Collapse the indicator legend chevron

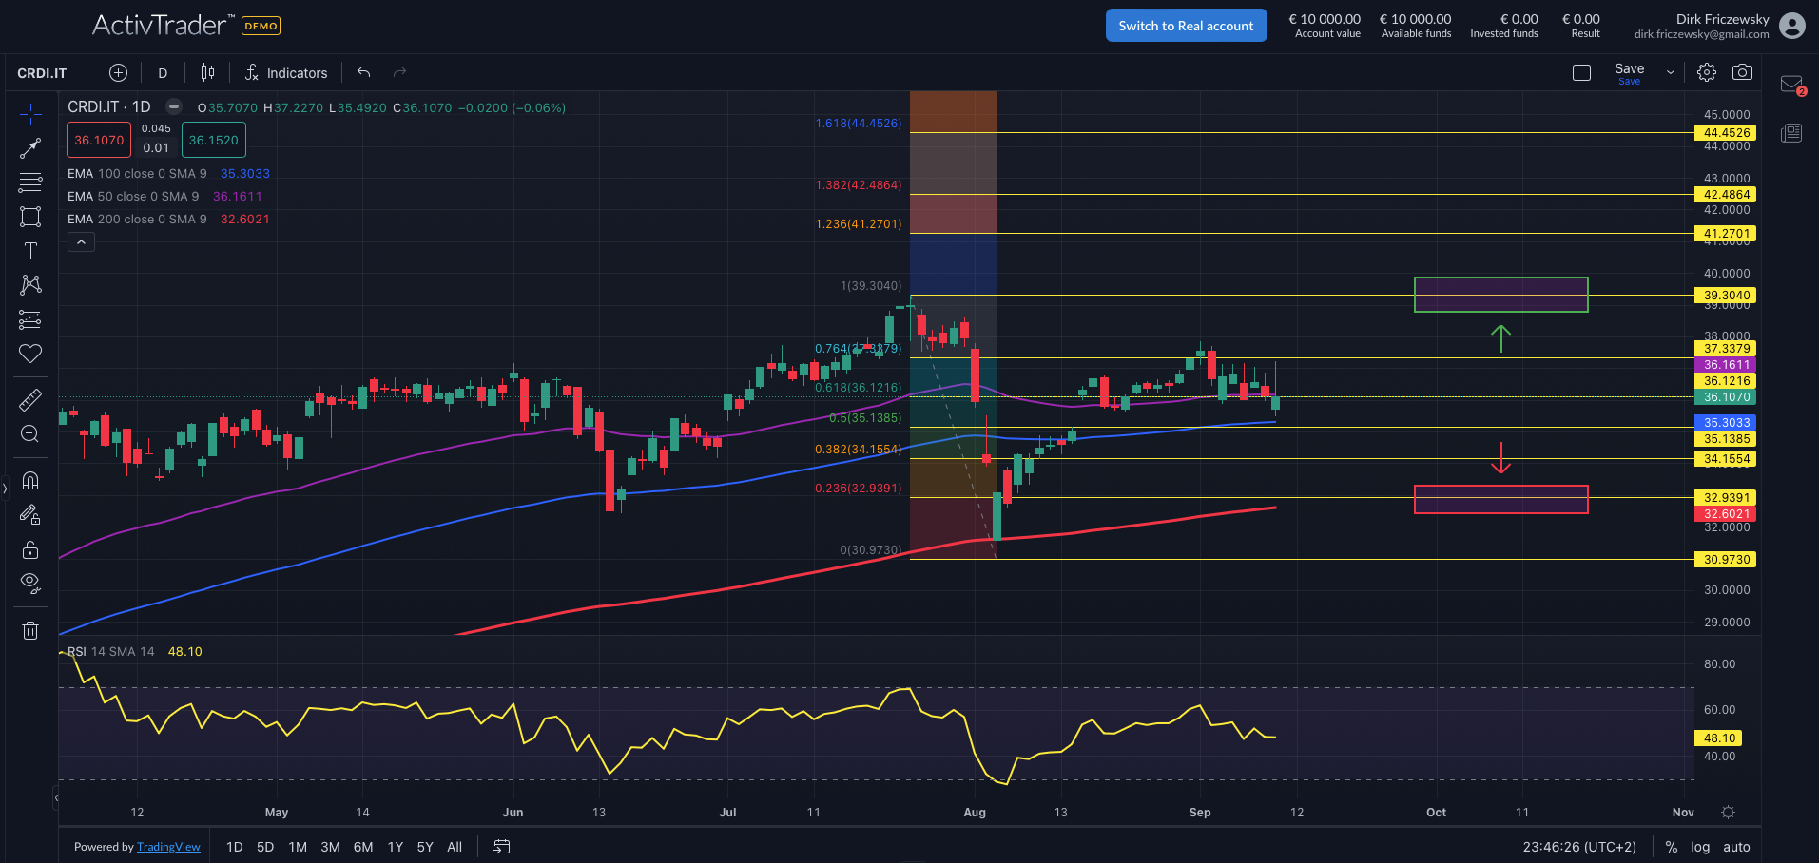click(x=81, y=242)
